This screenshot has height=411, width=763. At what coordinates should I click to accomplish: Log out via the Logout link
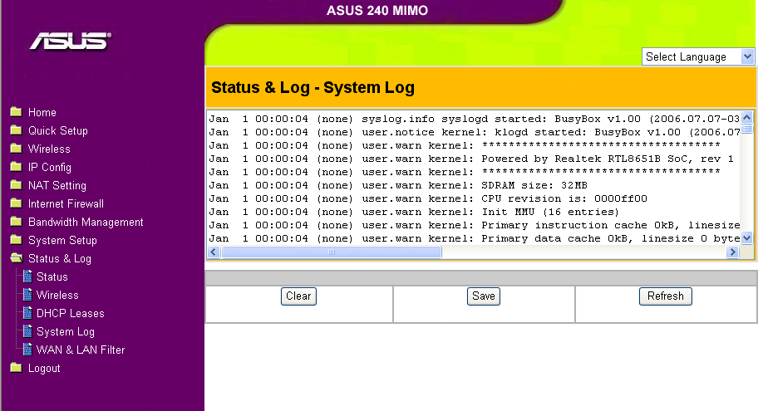coord(44,368)
